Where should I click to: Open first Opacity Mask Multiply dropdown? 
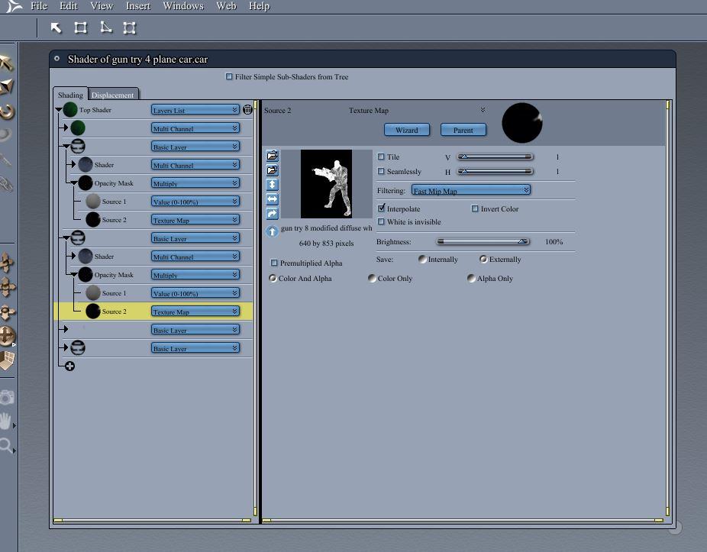pyautogui.click(x=195, y=183)
